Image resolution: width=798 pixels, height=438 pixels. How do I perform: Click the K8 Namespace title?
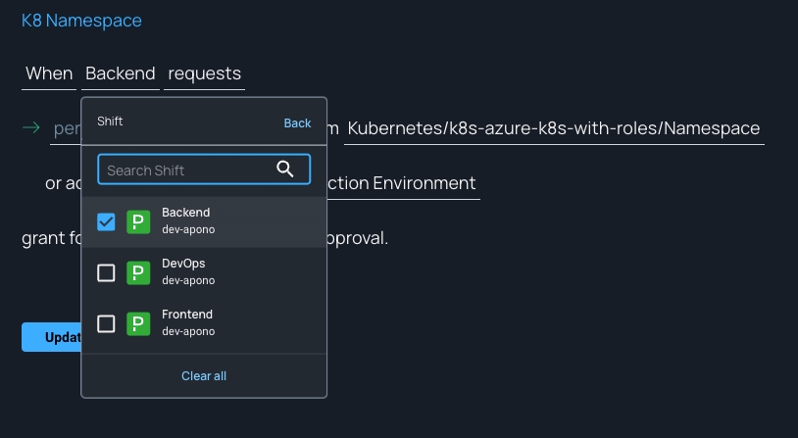click(81, 21)
